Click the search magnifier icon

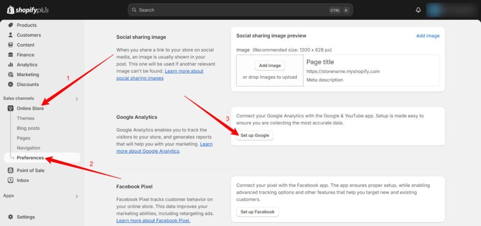(134, 10)
